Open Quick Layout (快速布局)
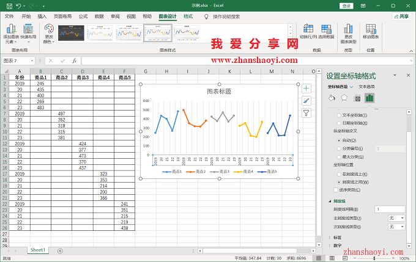This screenshot has width=416, height=262. (x=28, y=34)
